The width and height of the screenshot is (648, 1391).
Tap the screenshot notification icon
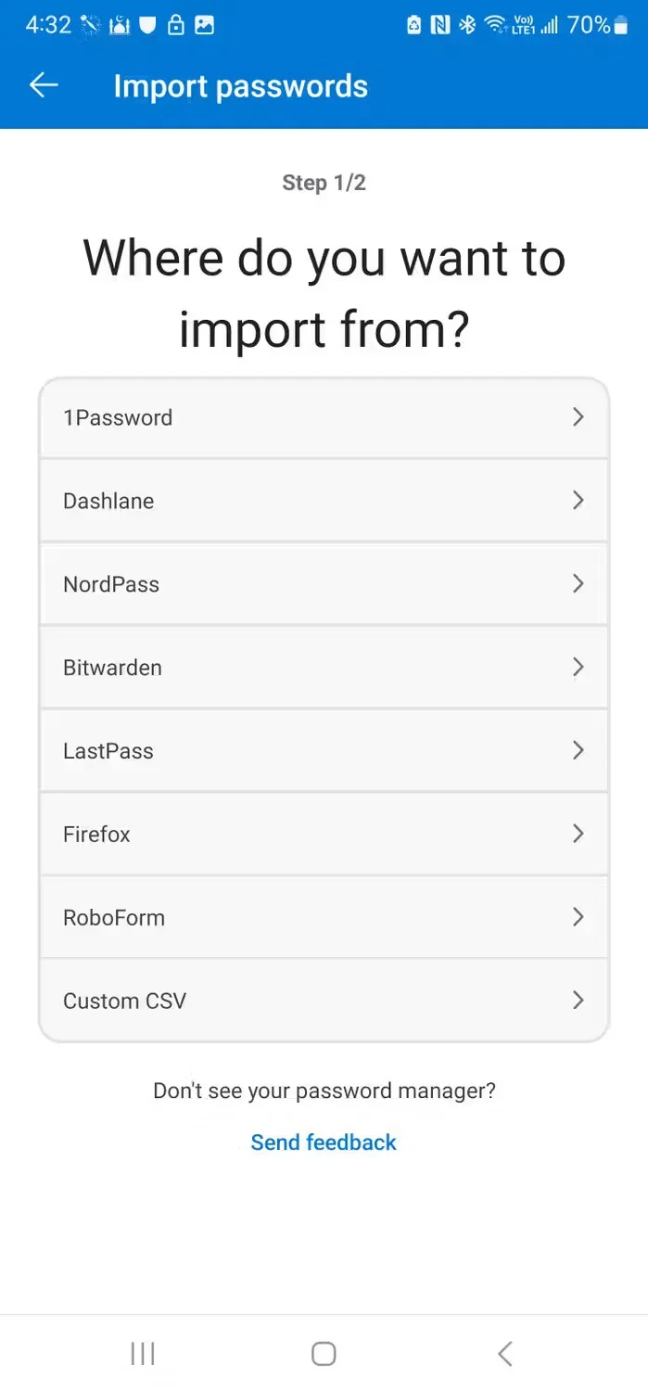(205, 24)
